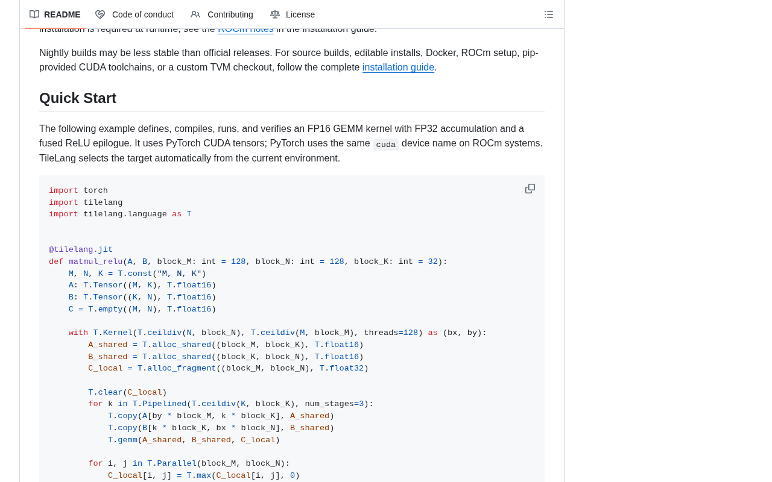Follow the ROCm notes link
Viewport: 772px width, 482px height.
(245, 29)
